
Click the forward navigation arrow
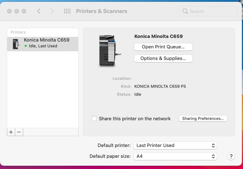(x=52, y=11)
